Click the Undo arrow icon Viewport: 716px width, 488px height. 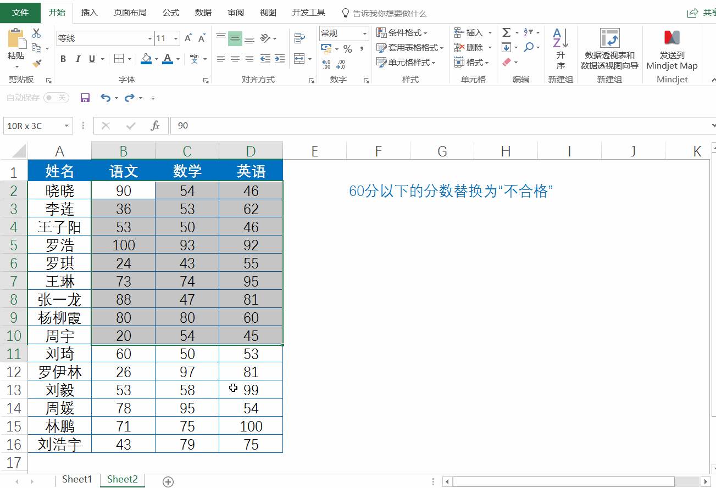point(104,98)
